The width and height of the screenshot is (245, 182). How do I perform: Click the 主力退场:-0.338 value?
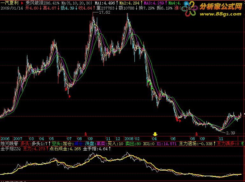tap(196, 144)
